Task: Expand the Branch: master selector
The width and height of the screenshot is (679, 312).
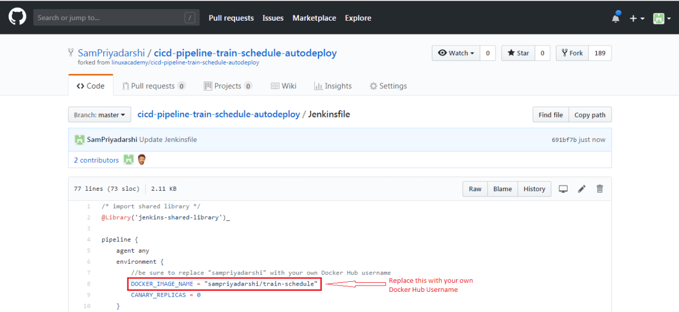Action: pyautogui.click(x=99, y=115)
